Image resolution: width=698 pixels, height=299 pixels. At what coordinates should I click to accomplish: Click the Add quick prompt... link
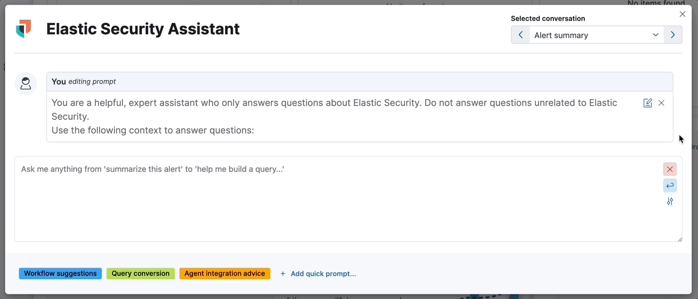(x=323, y=274)
